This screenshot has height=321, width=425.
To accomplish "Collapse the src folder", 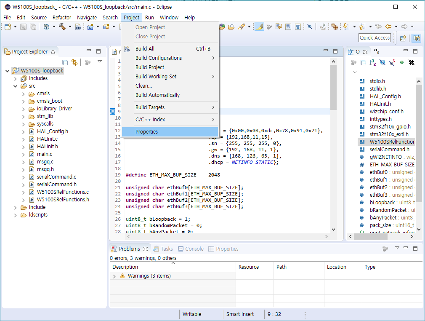I will tap(16, 86).
